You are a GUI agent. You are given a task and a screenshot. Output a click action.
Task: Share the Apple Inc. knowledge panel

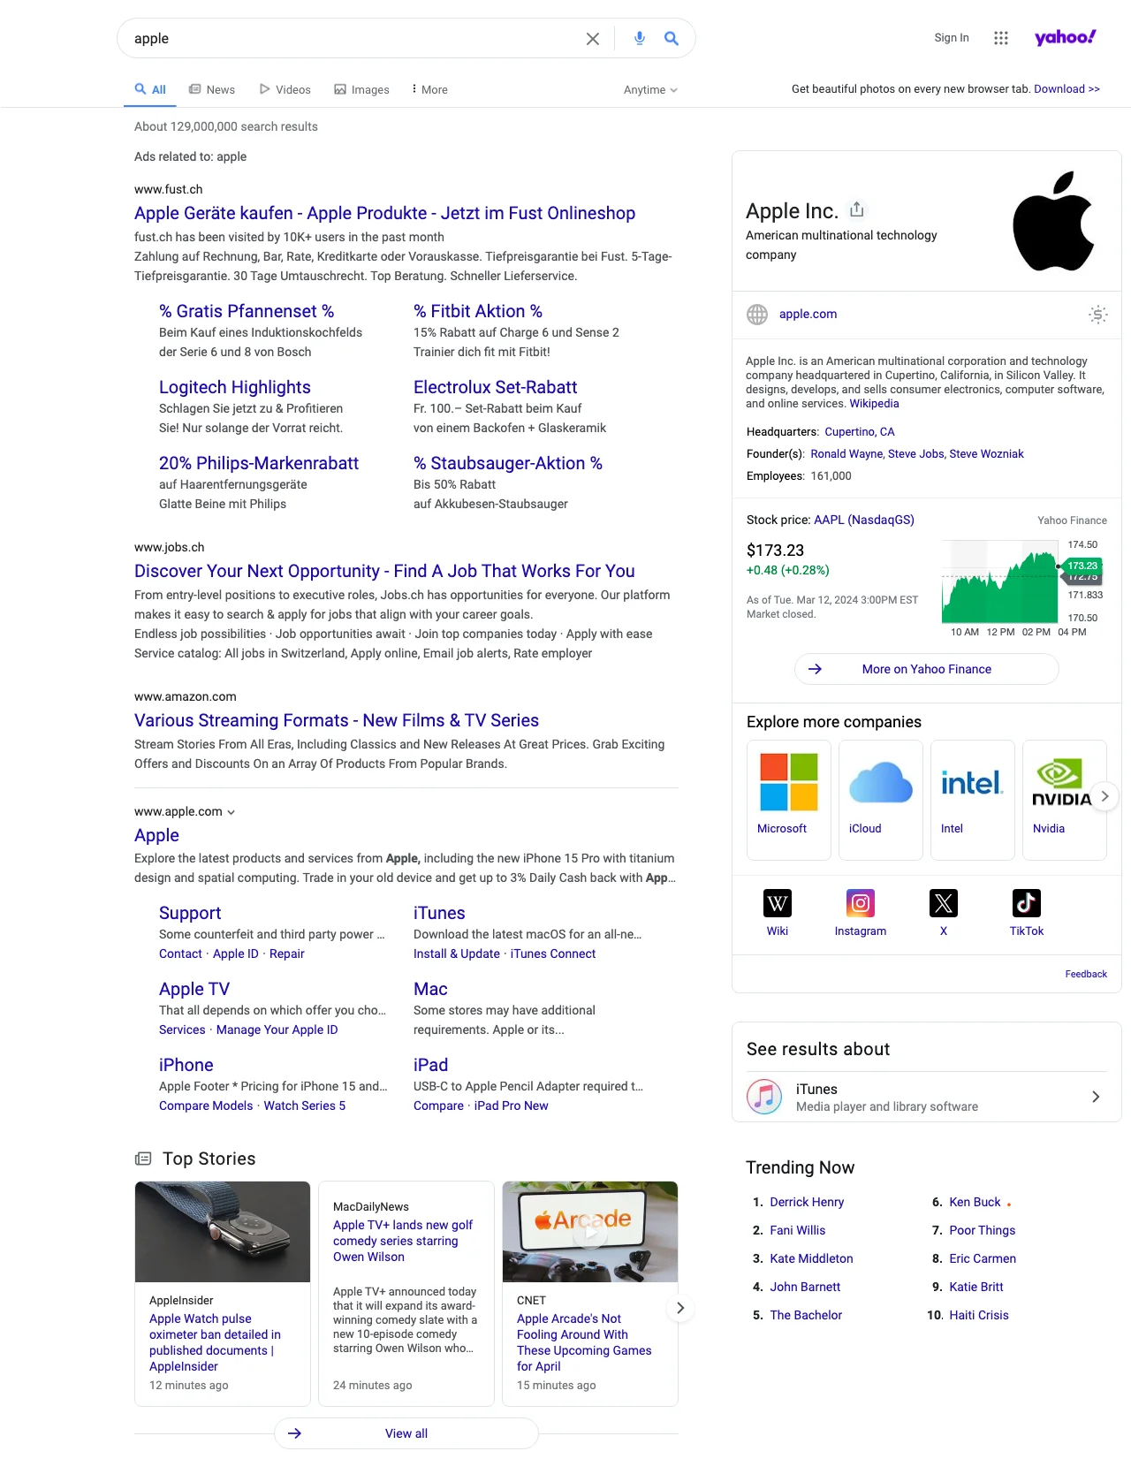(x=856, y=209)
